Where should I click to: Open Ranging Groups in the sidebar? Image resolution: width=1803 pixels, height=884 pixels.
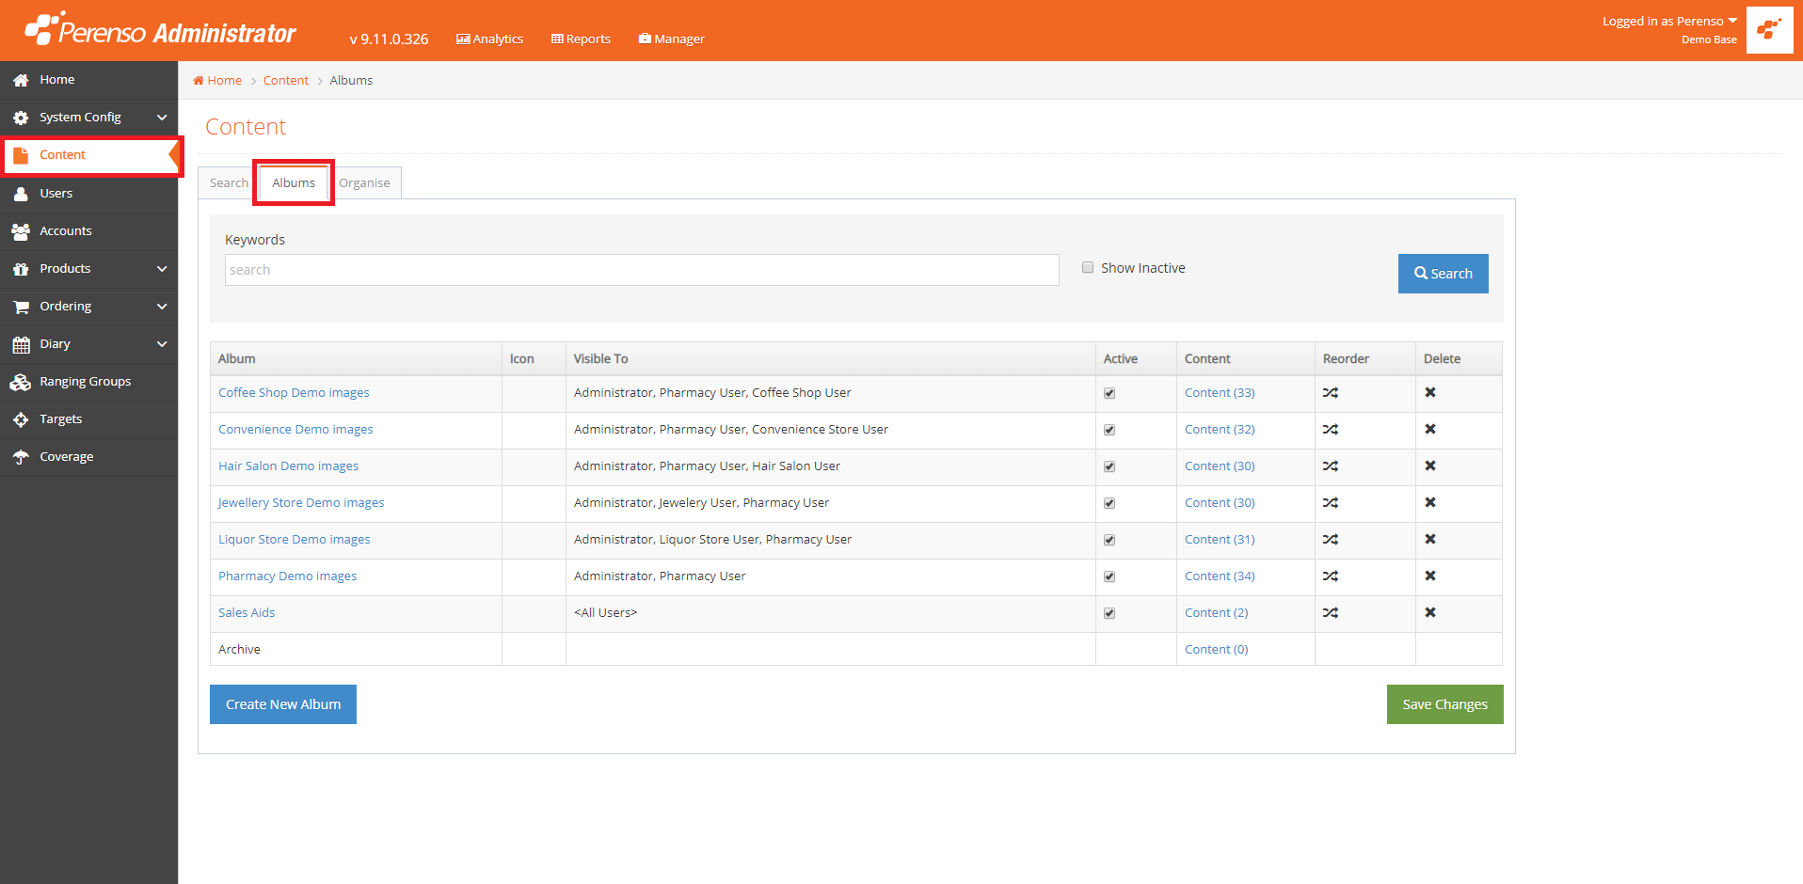[x=88, y=382]
